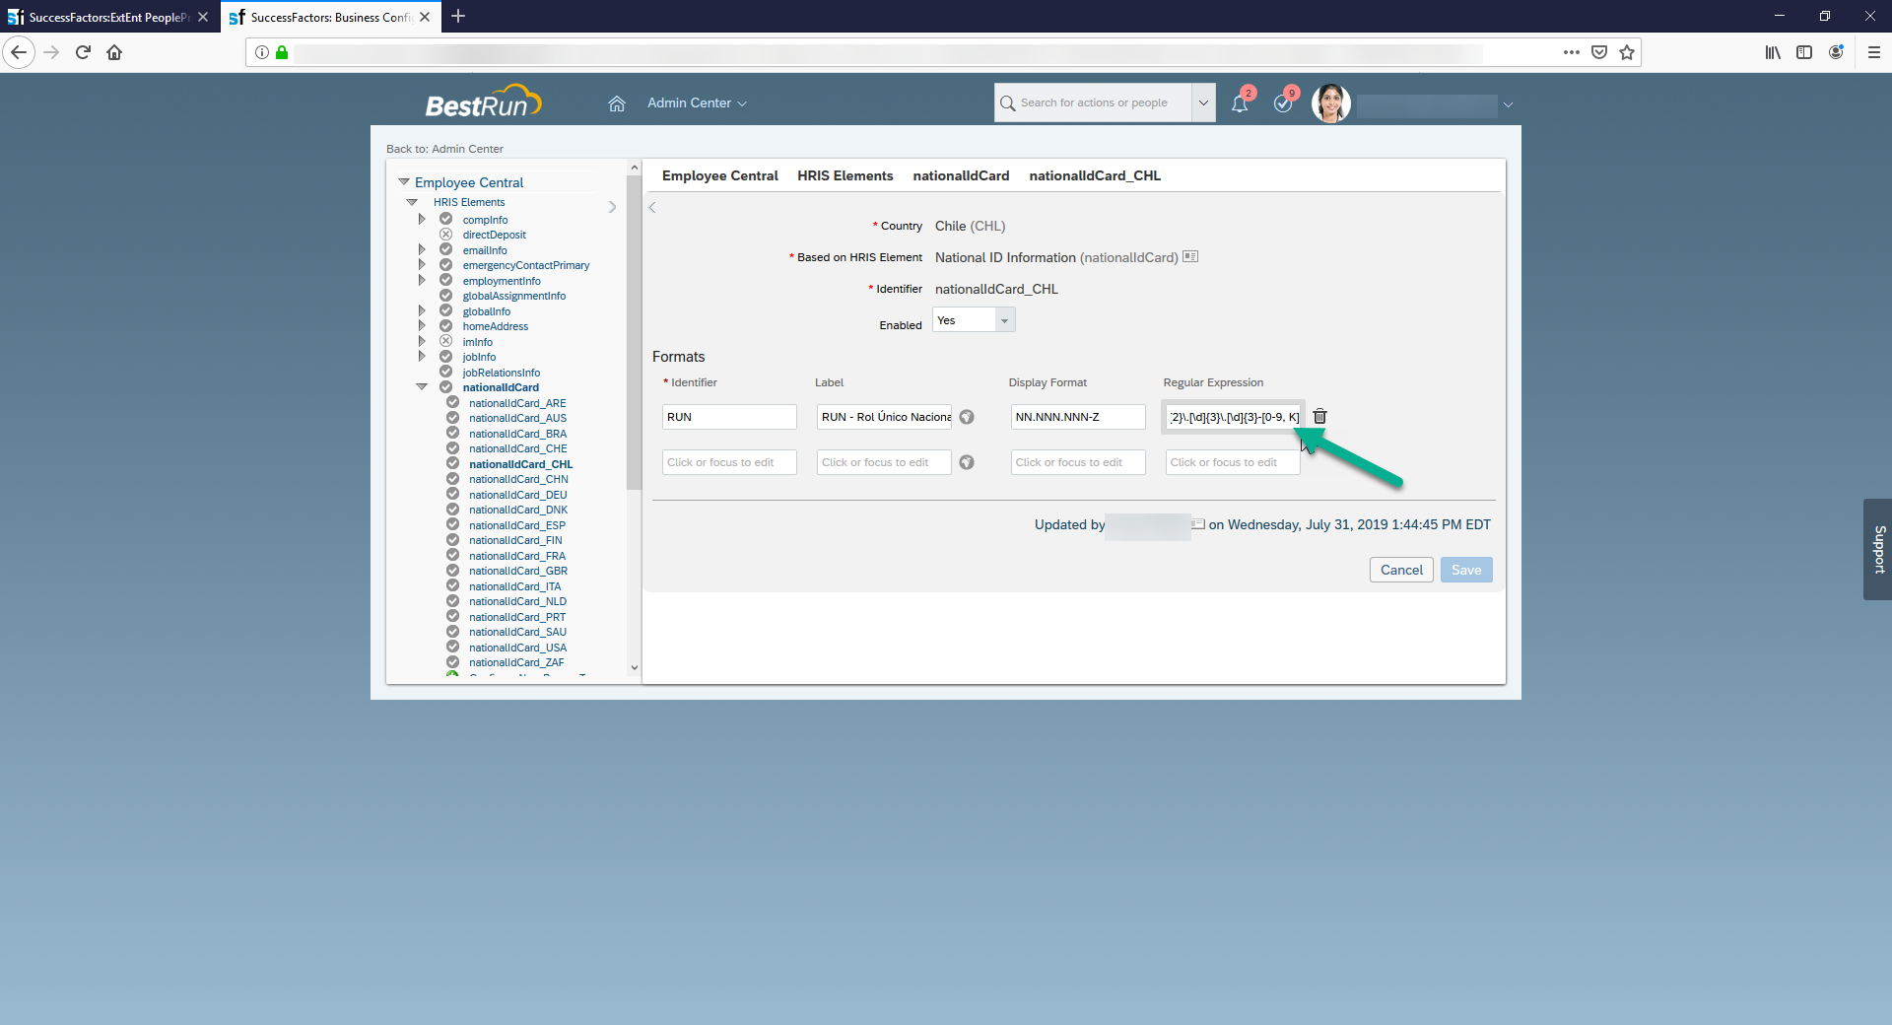Click the user card icon beside Updated by
Screen dimensions: 1892x1025
point(1198,524)
